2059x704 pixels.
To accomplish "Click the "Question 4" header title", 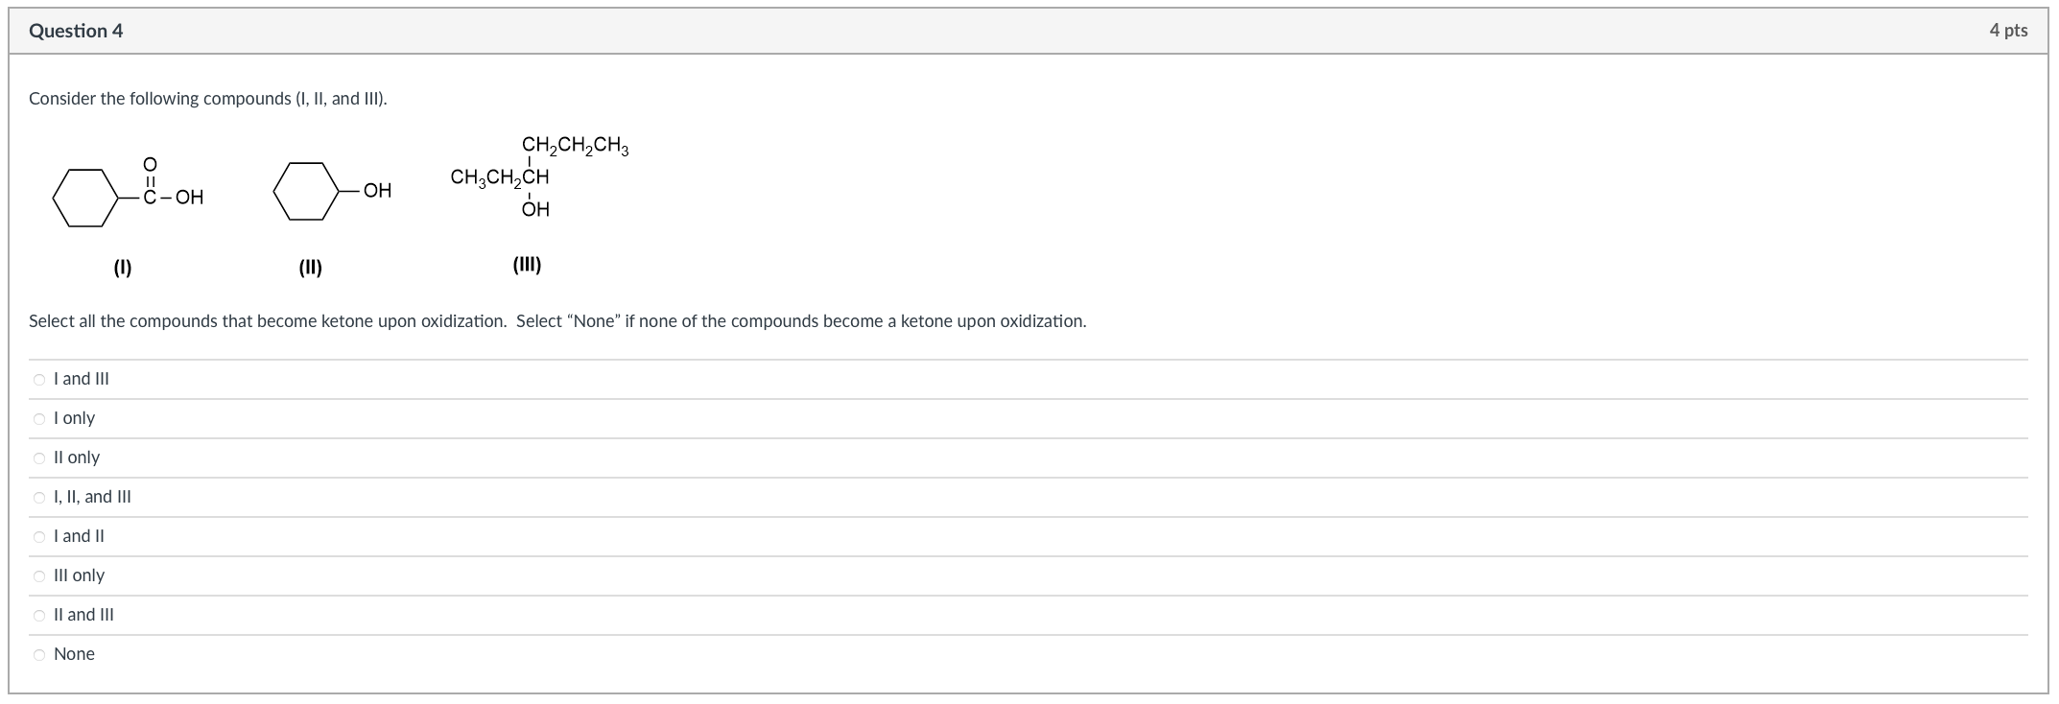I will (76, 31).
